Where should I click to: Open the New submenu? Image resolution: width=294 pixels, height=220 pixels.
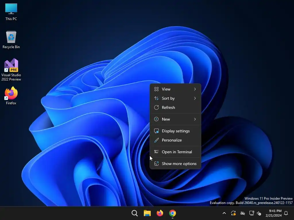coord(175,119)
